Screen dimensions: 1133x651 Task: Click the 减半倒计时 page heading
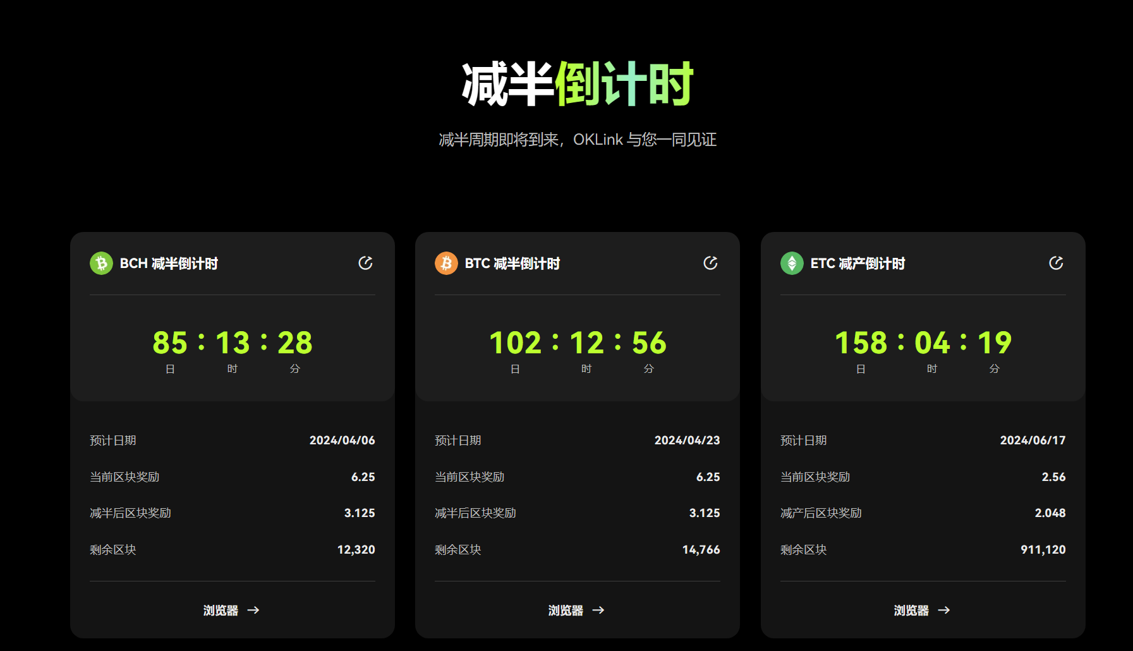click(578, 83)
